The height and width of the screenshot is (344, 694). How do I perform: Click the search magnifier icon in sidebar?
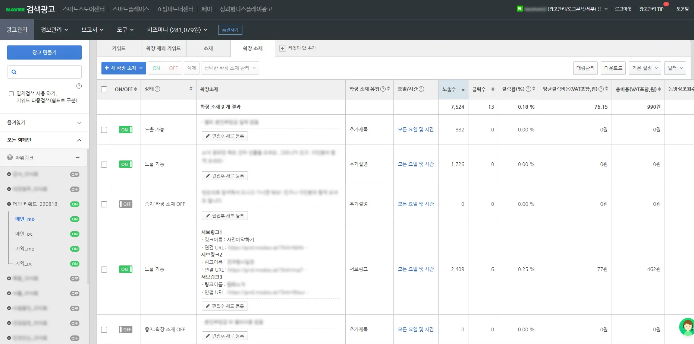coord(14,72)
